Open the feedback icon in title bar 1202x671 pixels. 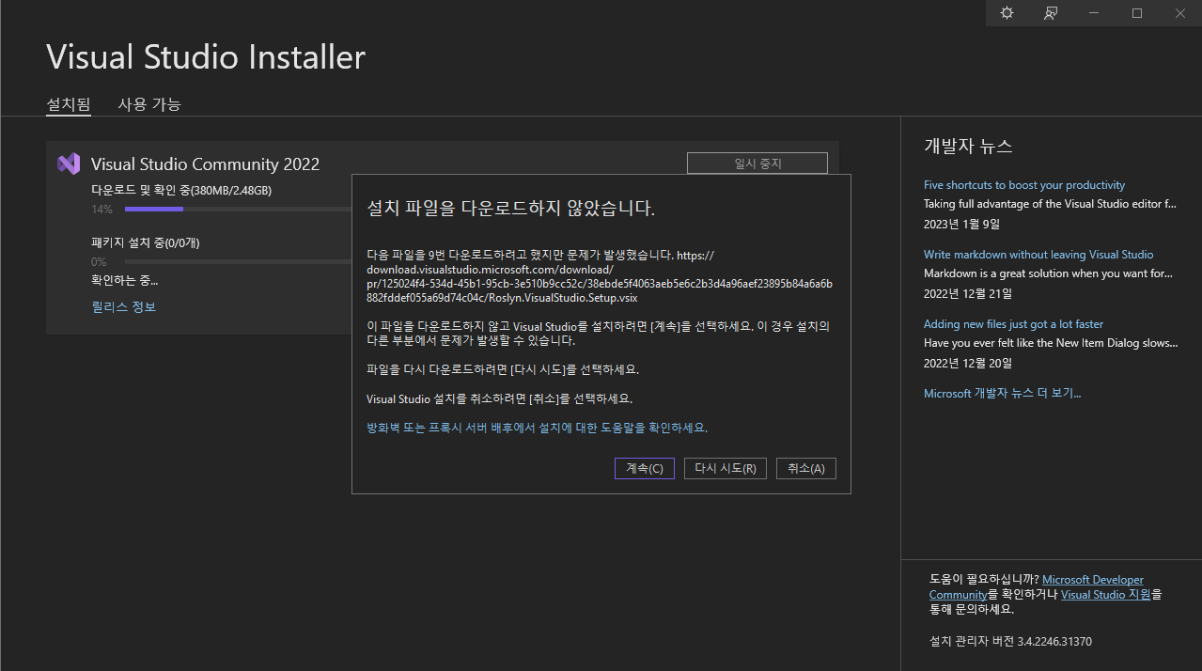pos(1050,13)
